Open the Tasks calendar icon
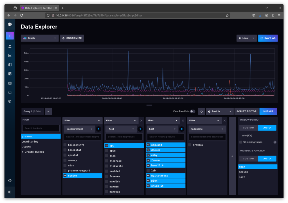This screenshot has width=288, height=203. [10, 83]
